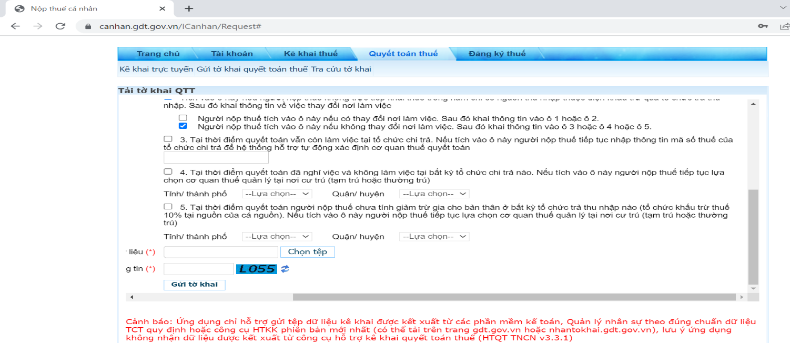The width and height of the screenshot is (790, 343).
Task: Go back using browser back arrow
Action: pos(15,26)
